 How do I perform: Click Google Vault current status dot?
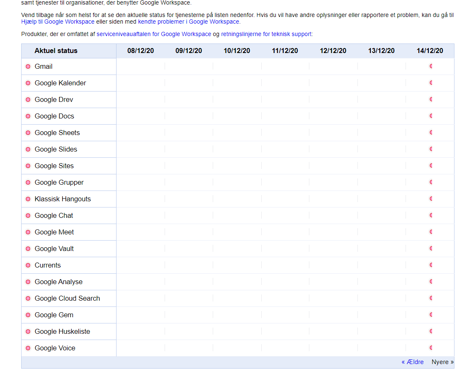pos(28,248)
